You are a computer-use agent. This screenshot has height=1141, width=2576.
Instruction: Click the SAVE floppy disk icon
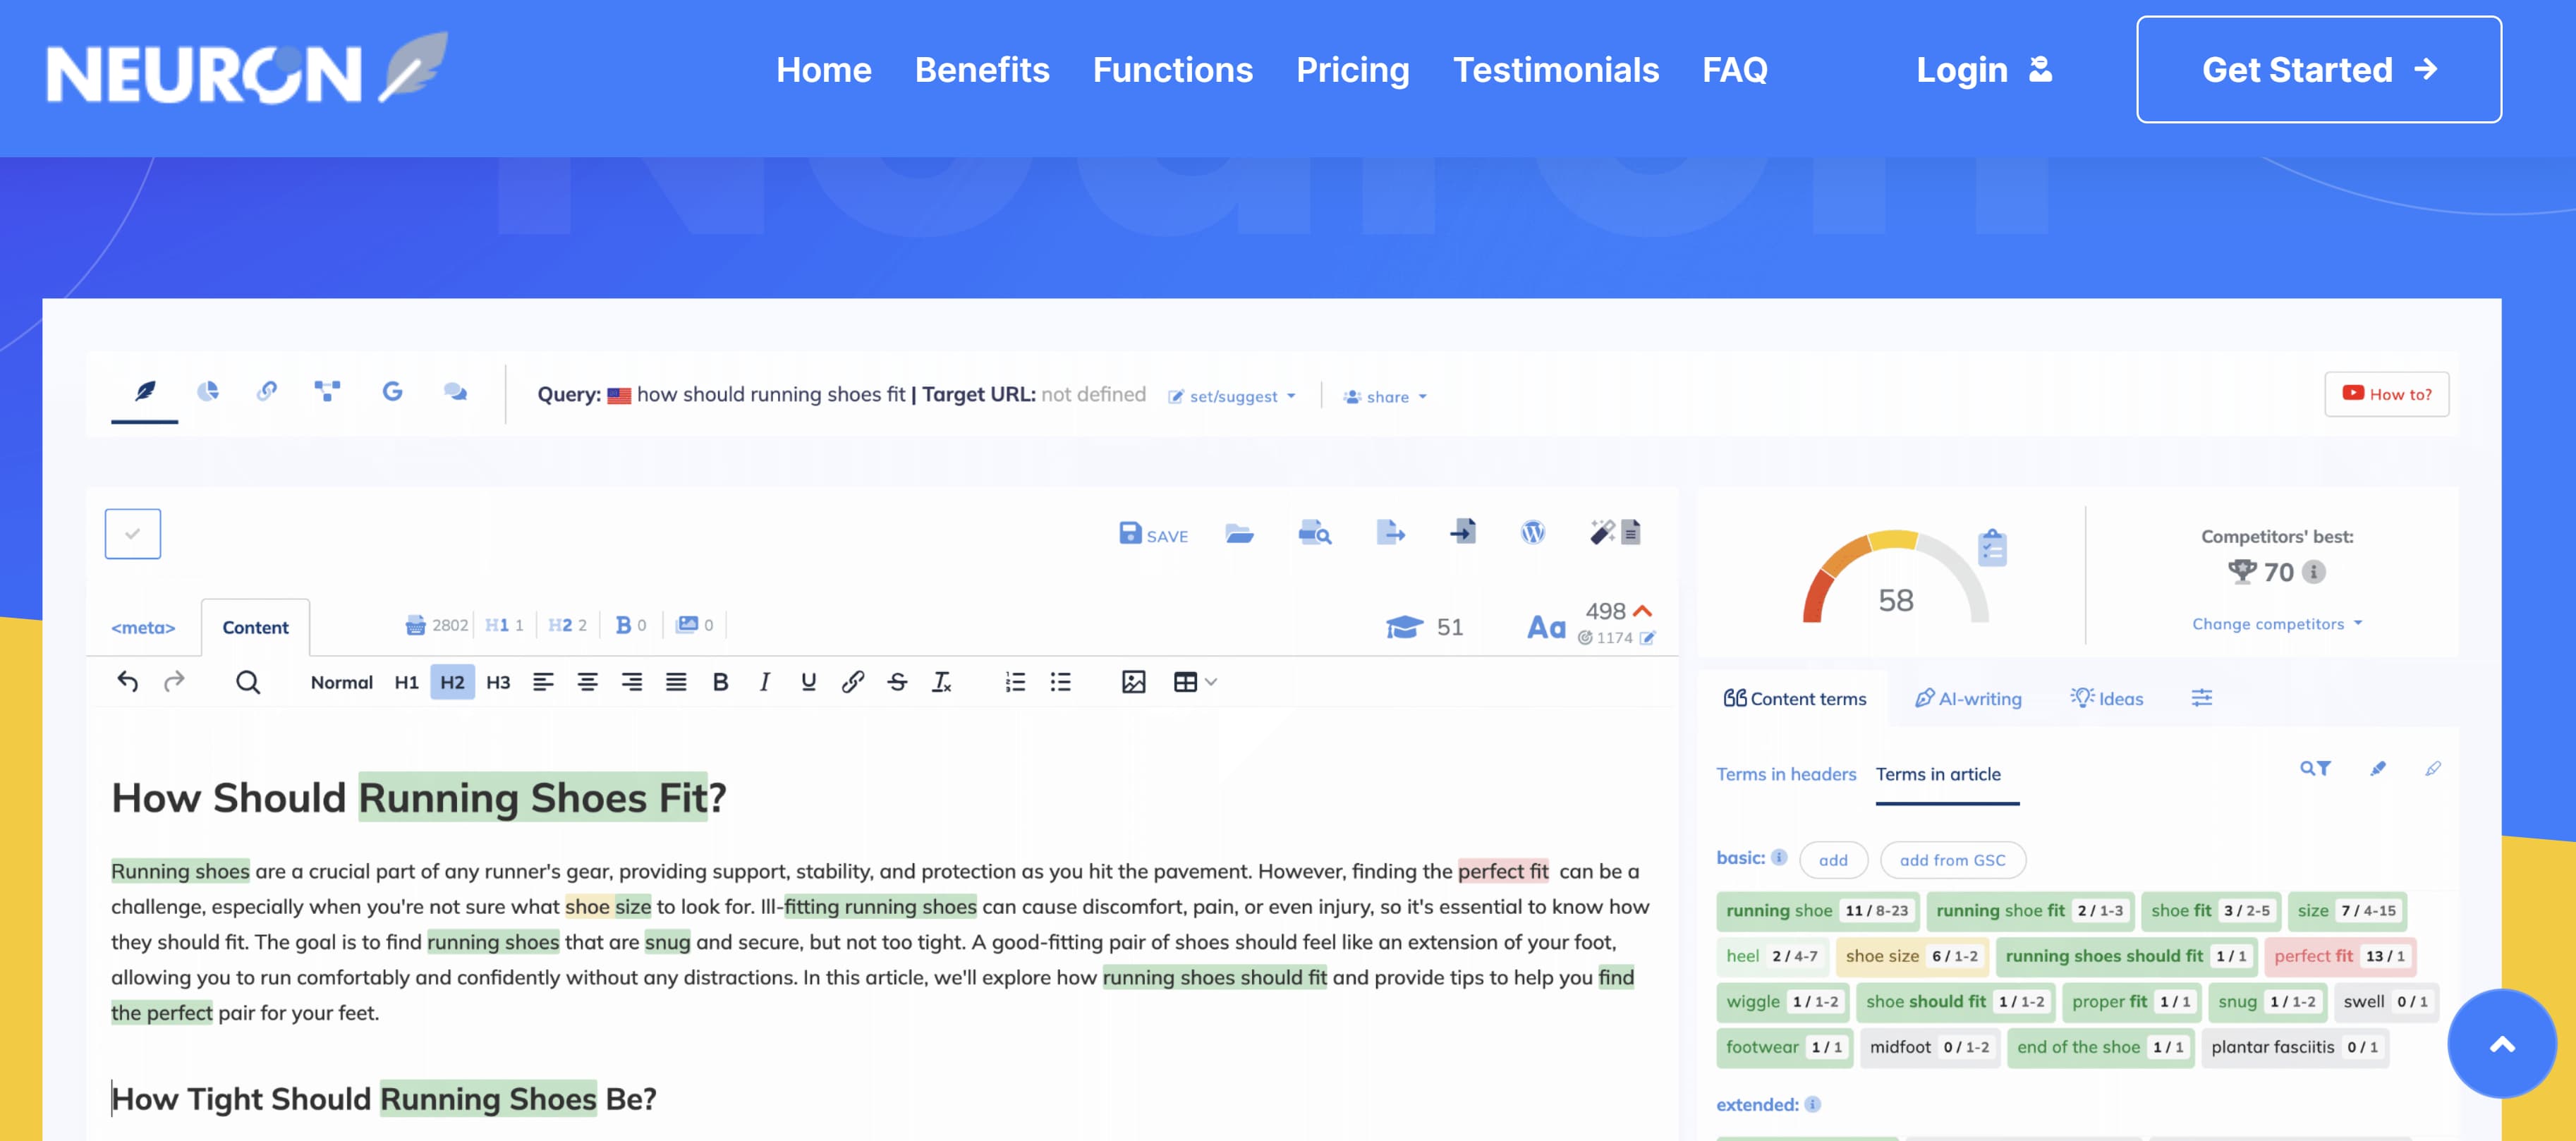click(1130, 534)
